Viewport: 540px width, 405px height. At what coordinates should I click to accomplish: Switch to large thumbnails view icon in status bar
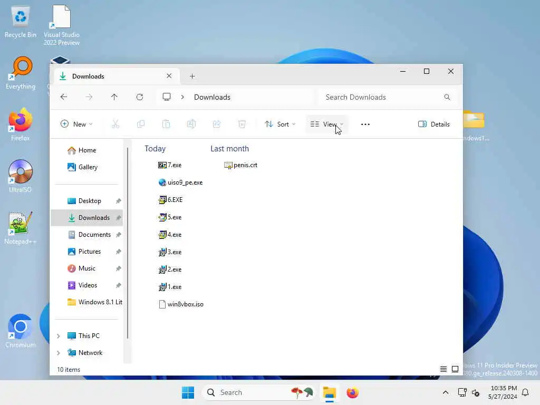click(455, 369)
